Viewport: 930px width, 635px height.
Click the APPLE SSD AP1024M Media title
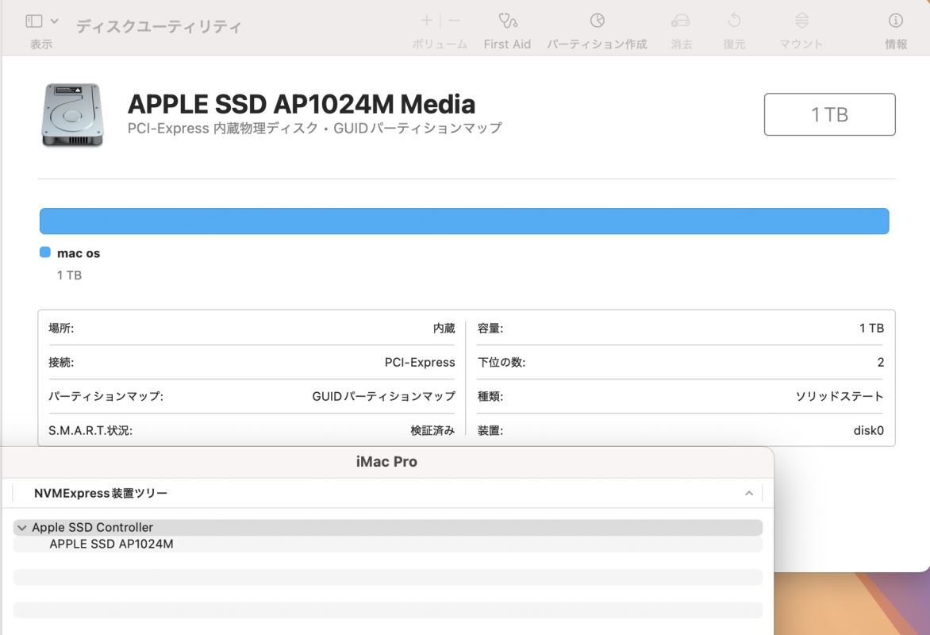[x=302, y=104]
